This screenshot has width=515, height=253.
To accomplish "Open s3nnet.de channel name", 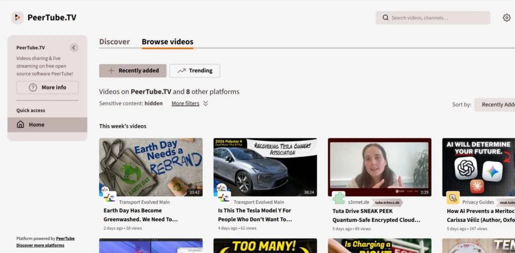I will (x=359, y=202).
